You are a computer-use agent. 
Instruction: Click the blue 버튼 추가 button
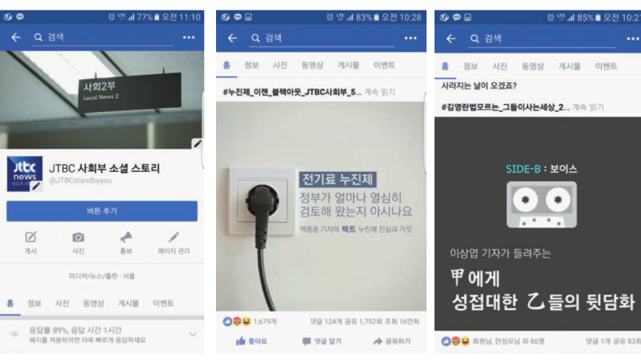pyautogui.click(x=102, y=211)
